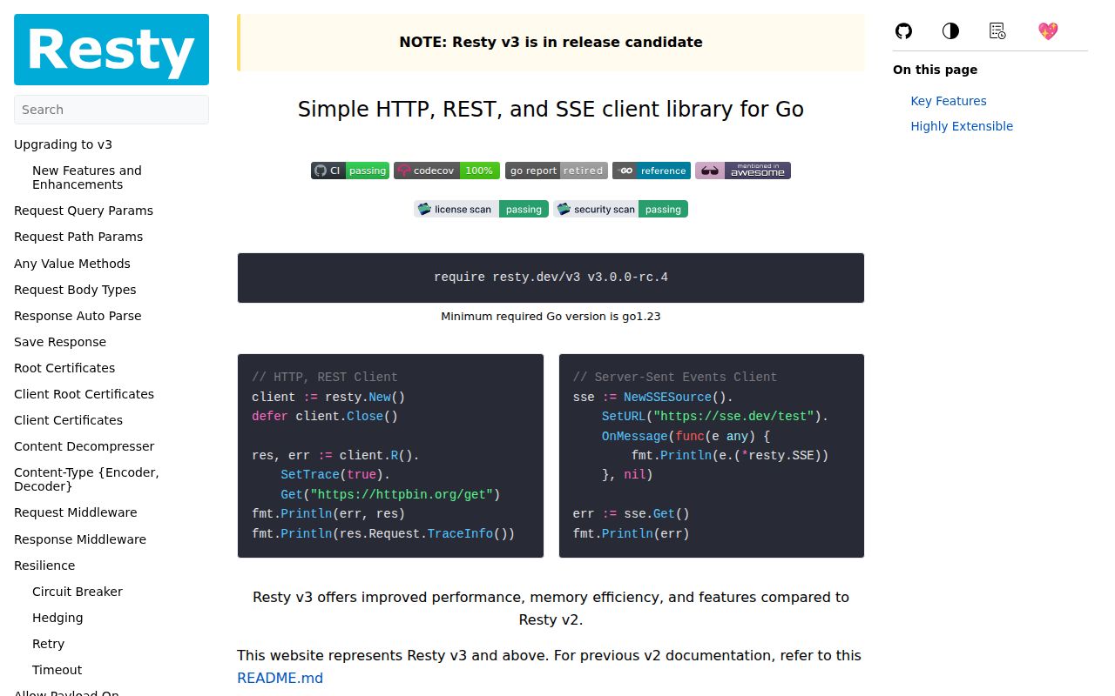The image size is (1115, 696).
Task: Open the release notes document icon
Action: 997,31
